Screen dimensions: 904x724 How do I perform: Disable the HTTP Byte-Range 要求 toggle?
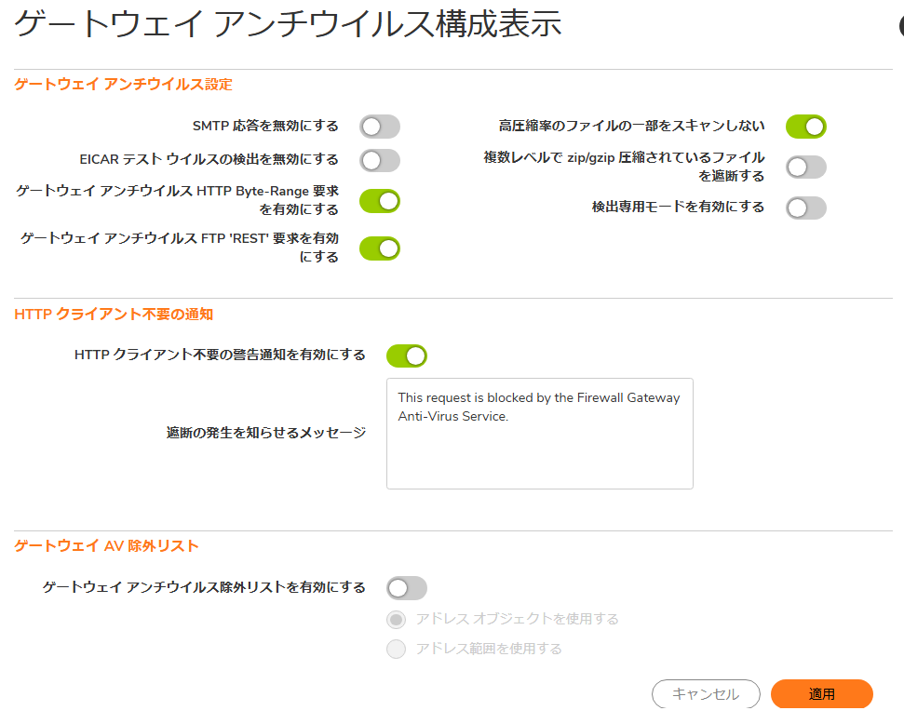379,201
